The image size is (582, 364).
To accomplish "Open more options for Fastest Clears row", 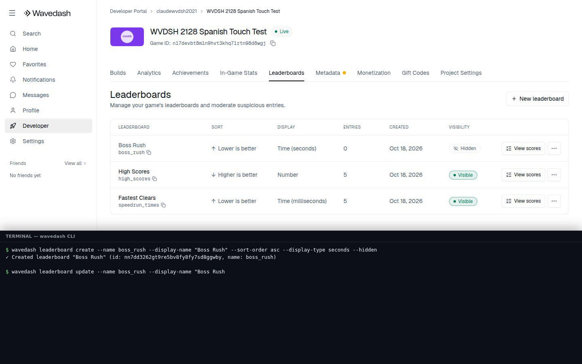I will pyautogui.click(x=554, y=201).
